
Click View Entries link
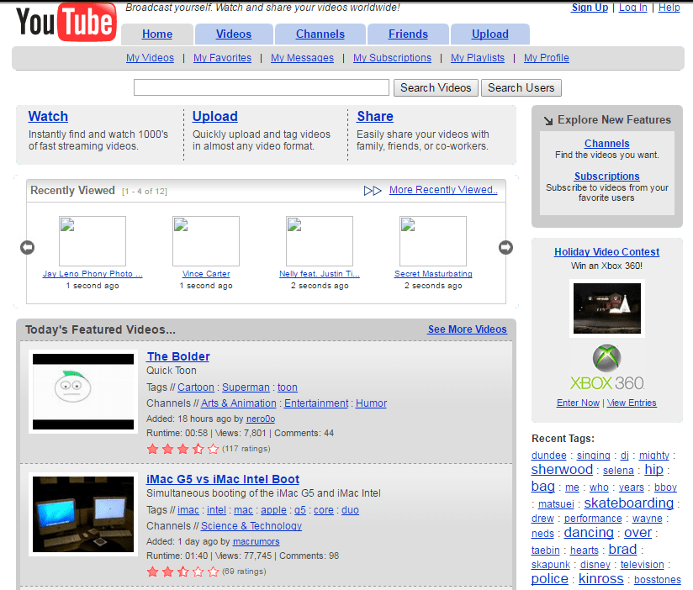632,403
